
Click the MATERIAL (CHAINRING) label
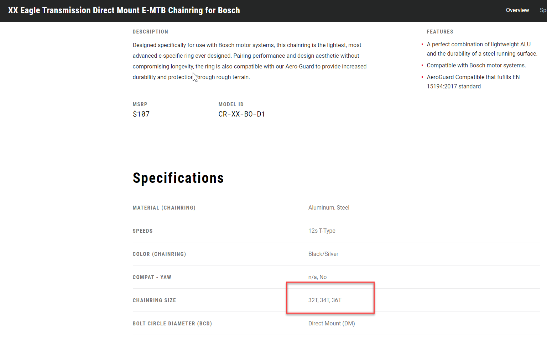pos(164,208)
